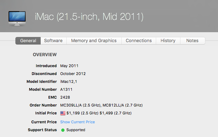Switch to the Software tab

[53, 41]
